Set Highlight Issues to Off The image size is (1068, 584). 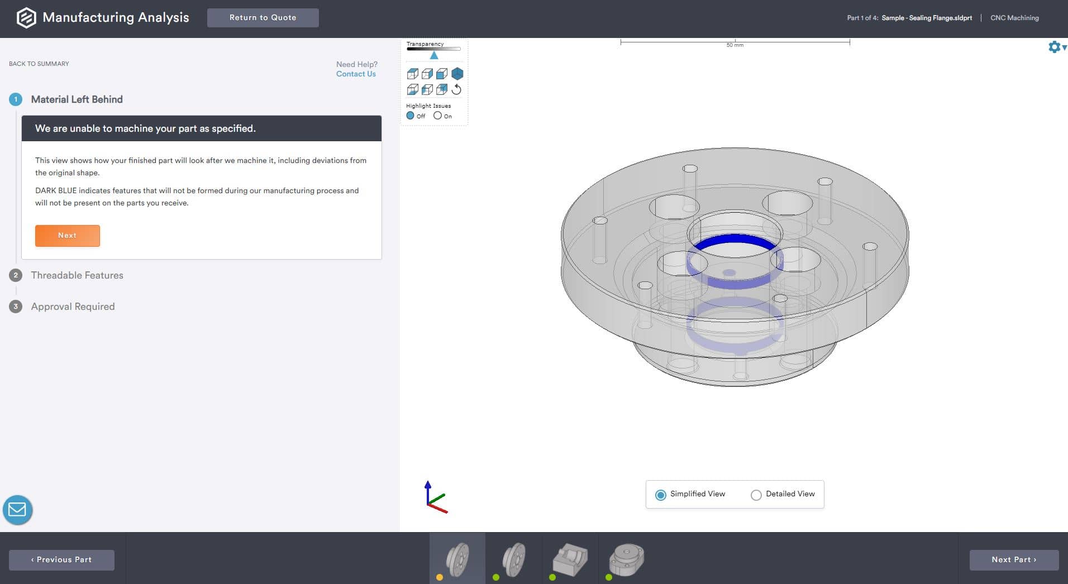point(411,116)
